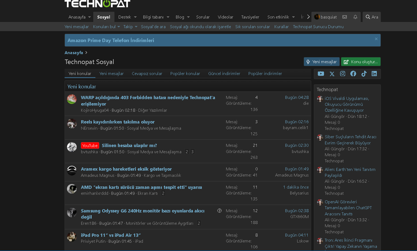Image resolution: width=417 pixels, height=251 pixels.
Task: Open the inbox envelope icon
Action: click(x=345, y=17)
